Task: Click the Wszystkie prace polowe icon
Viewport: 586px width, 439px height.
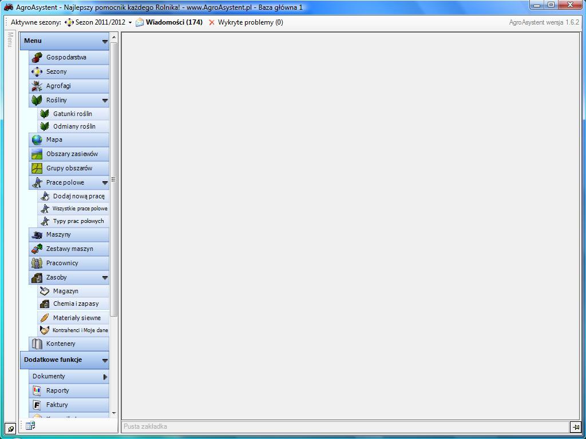Action: pyautogui.click(x=45, y=208)
